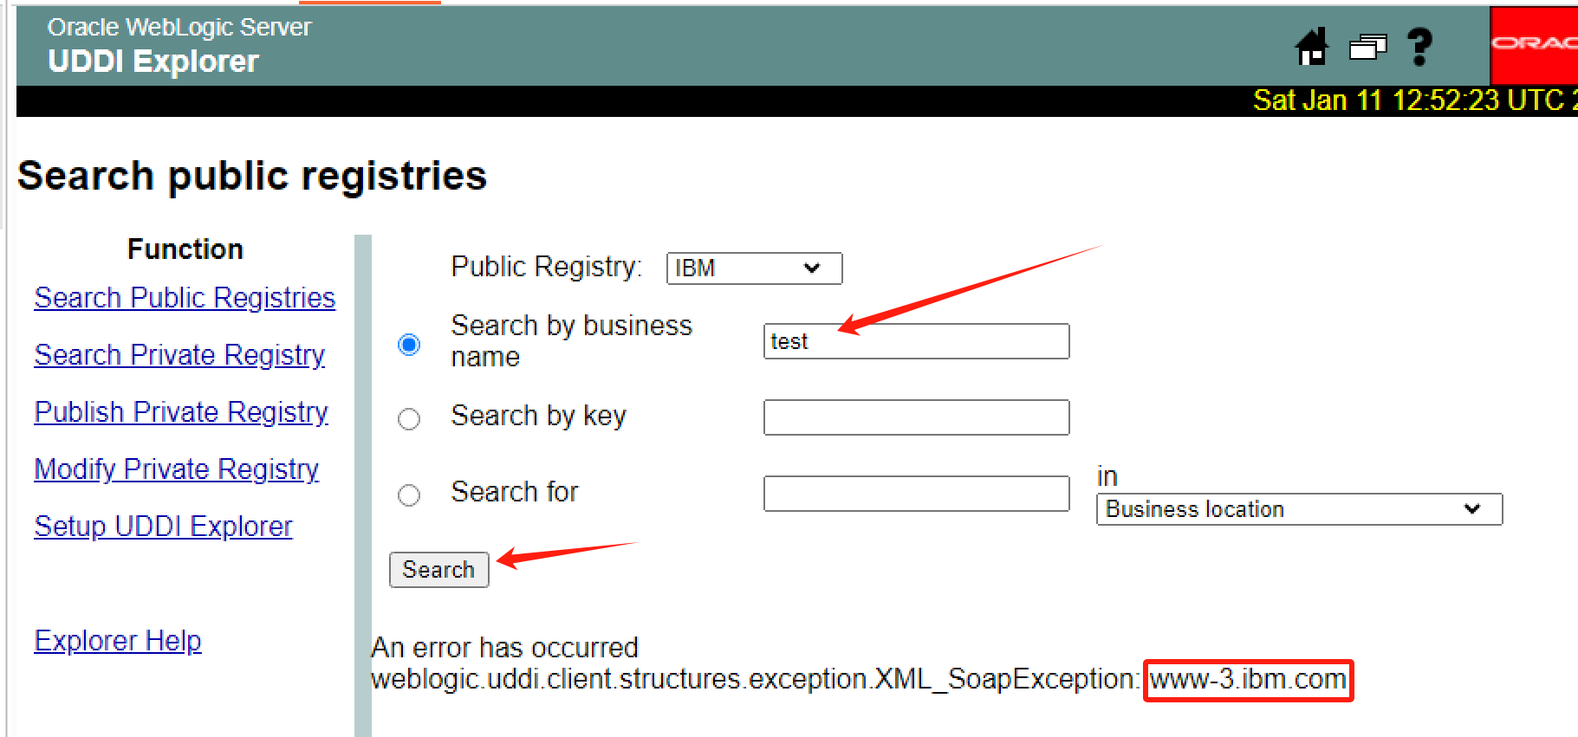Screen dimensions: 1578x737
Task: Open the Public Registry IBM dropdown
Action: [754, 268]
